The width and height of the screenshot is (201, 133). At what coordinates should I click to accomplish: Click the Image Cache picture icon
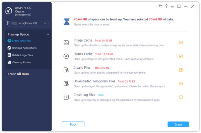click(x=66, y=43)
